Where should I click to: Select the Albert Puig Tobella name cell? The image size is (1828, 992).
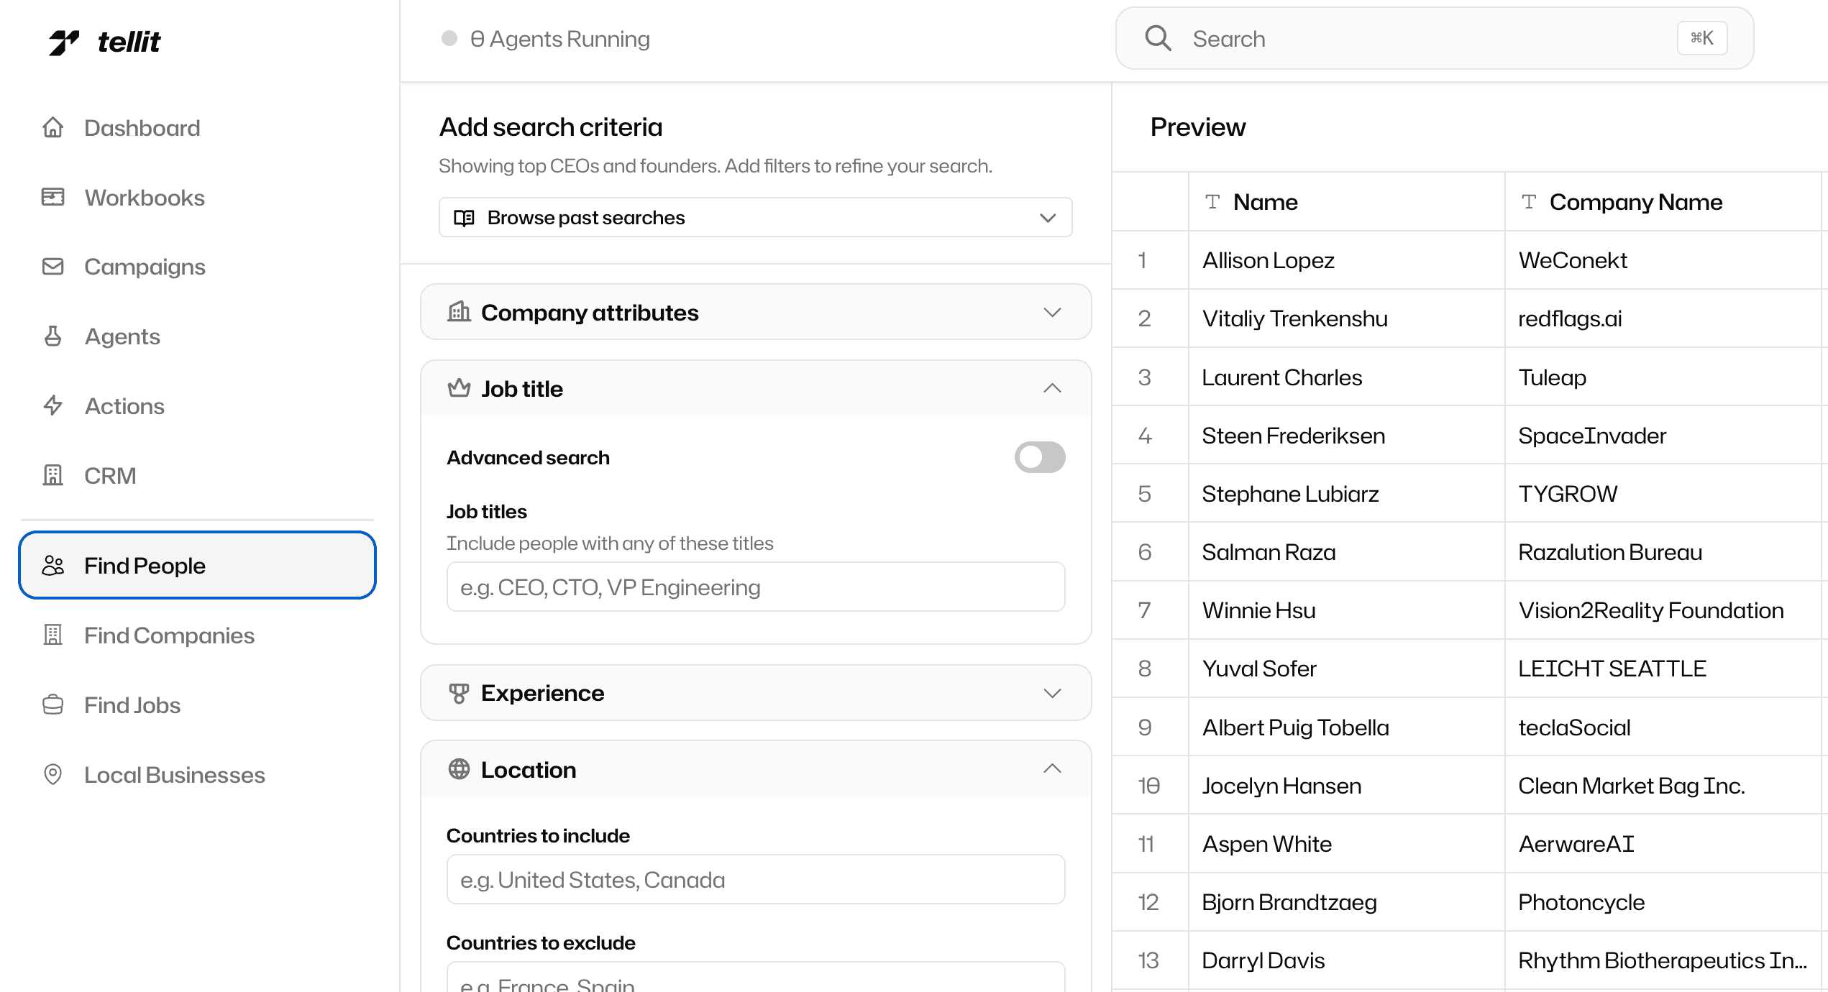coord(1346,727)
